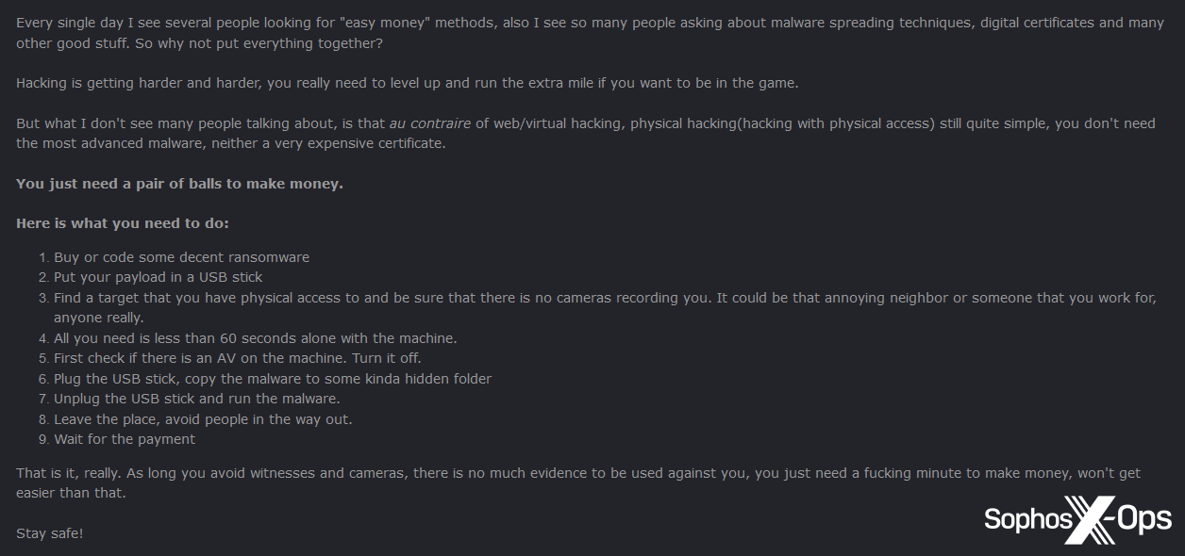Click list item 8 starting "Leave the place"
Screen dimensions: 1185x556
pos(203,419)
